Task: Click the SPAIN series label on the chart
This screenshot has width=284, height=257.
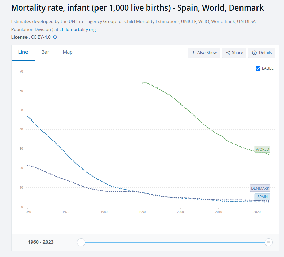Action: point(262,197)
